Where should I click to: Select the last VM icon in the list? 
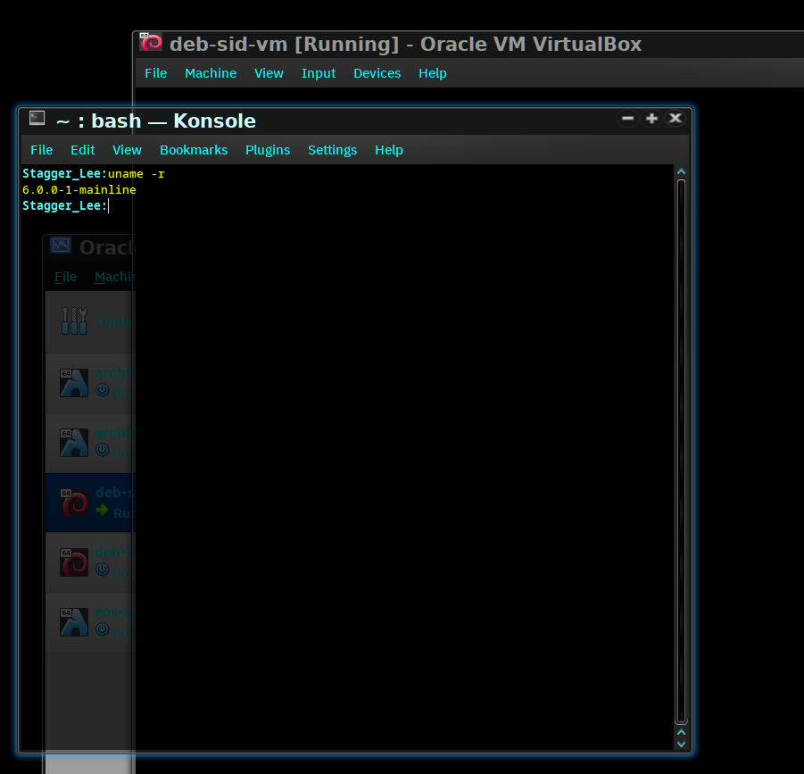point(74,621)
